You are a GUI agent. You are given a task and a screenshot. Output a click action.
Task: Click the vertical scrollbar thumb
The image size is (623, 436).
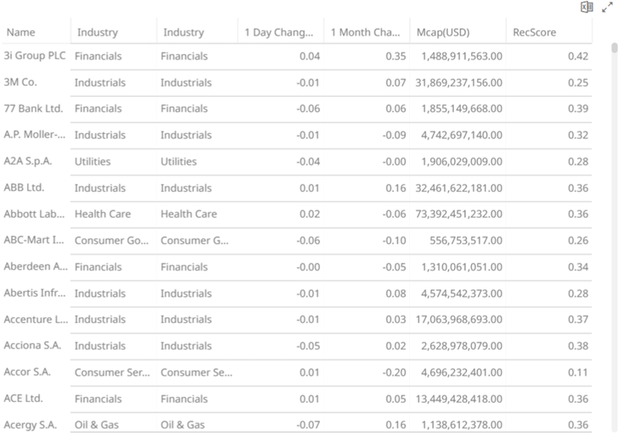click(x=615, y=48)
